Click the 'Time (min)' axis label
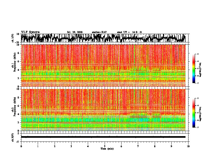 click(x=107, y=149)
